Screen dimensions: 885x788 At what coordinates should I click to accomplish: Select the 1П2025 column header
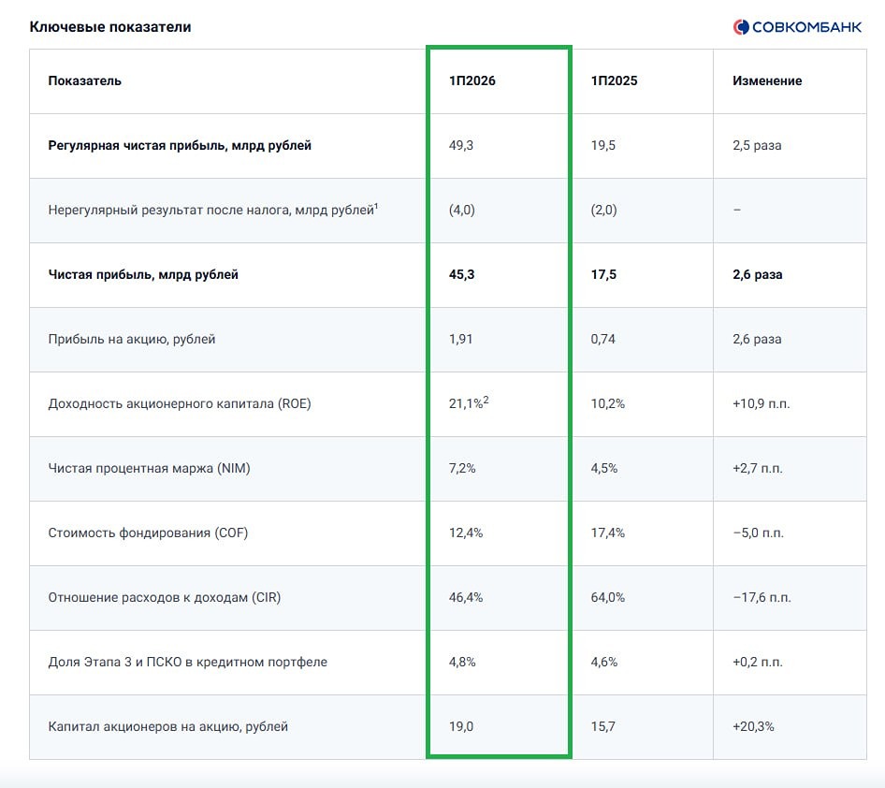pyautogui.click(x=614, y=80)
